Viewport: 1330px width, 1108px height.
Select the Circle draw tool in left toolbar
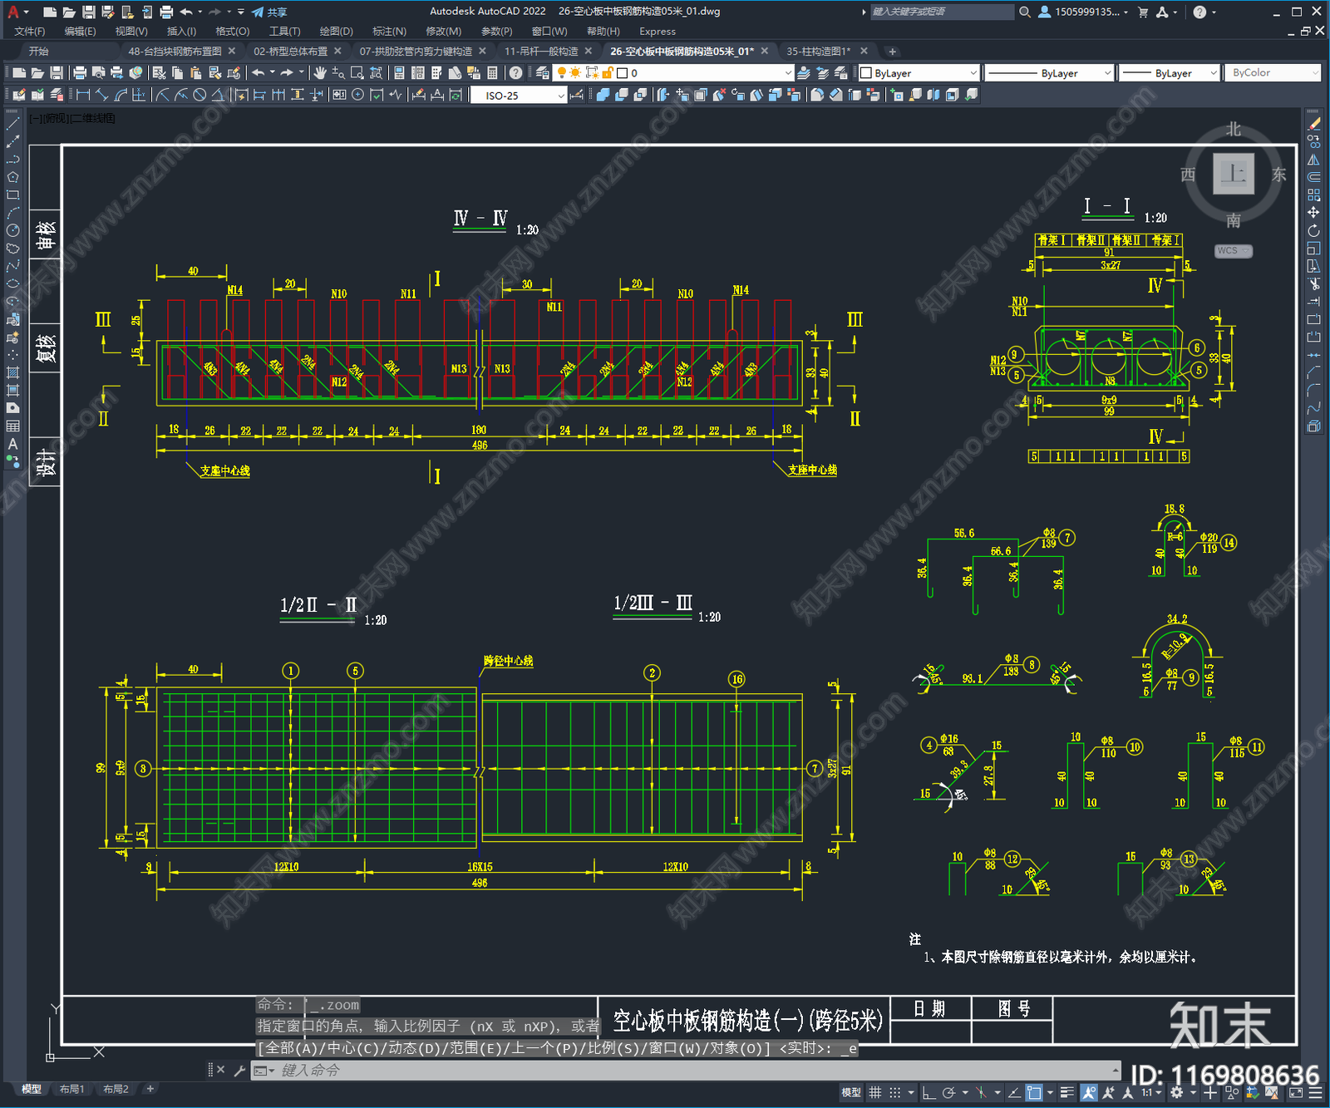(12, 230)
